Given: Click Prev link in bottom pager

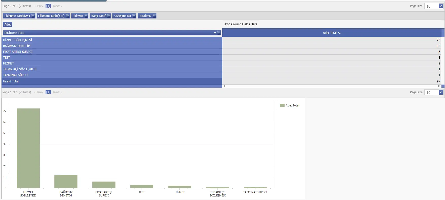Looking at the screenshot, I should pos(39,92).
